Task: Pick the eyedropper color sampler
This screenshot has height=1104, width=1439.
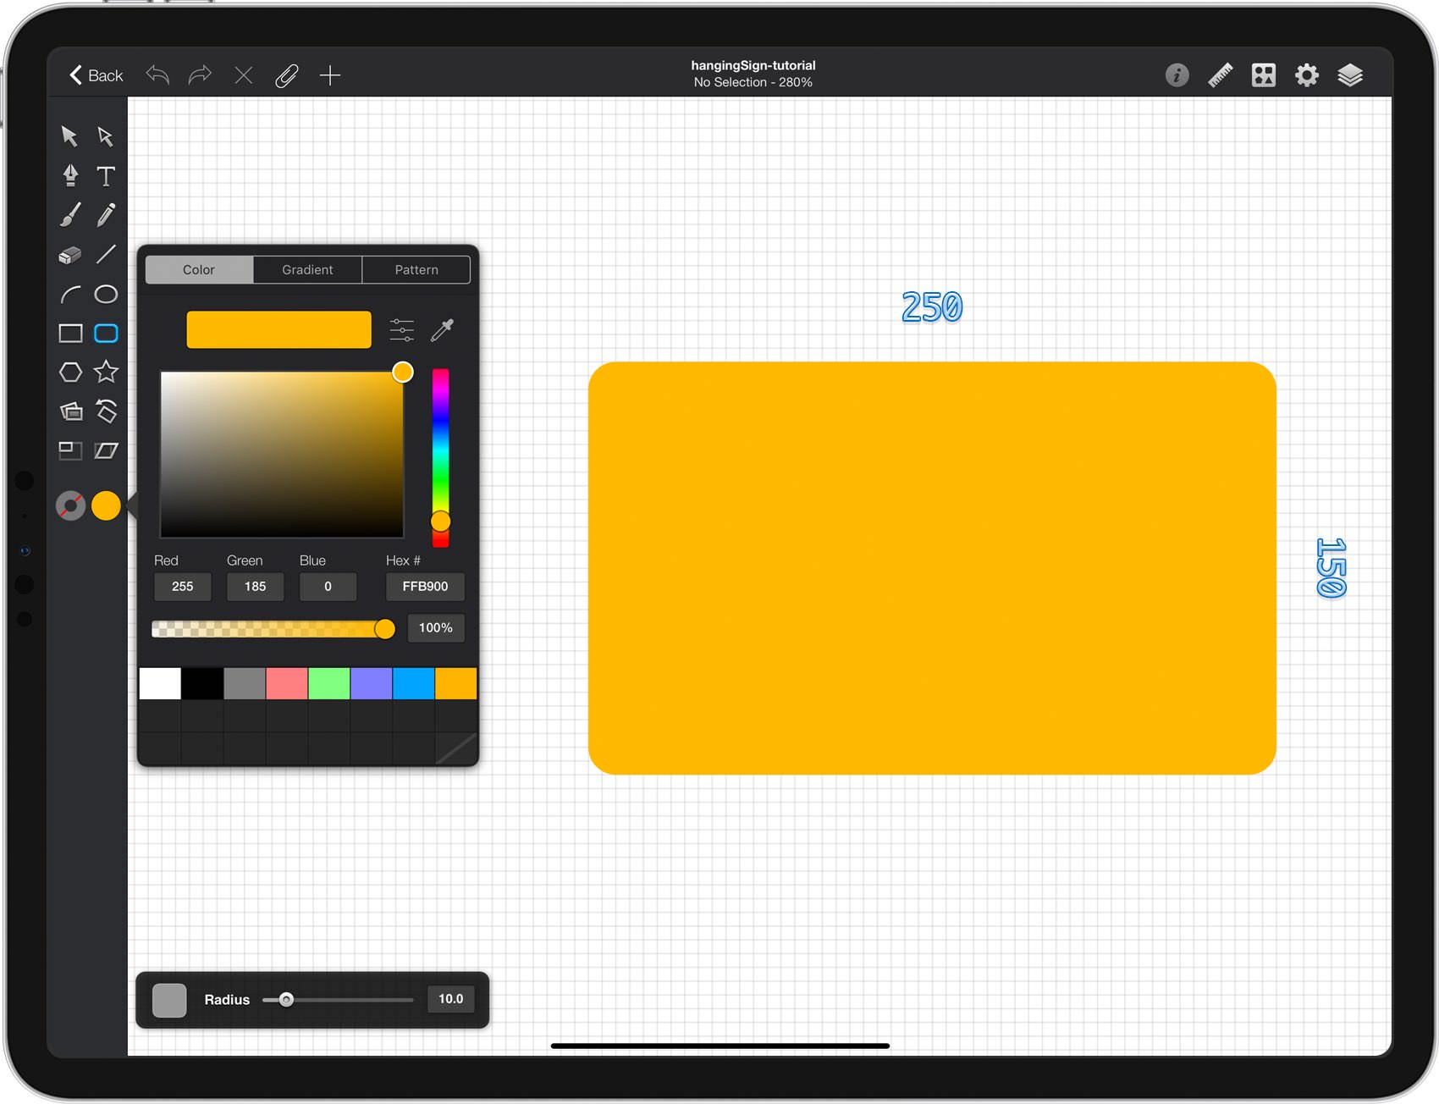Action: tap(442, 330)
